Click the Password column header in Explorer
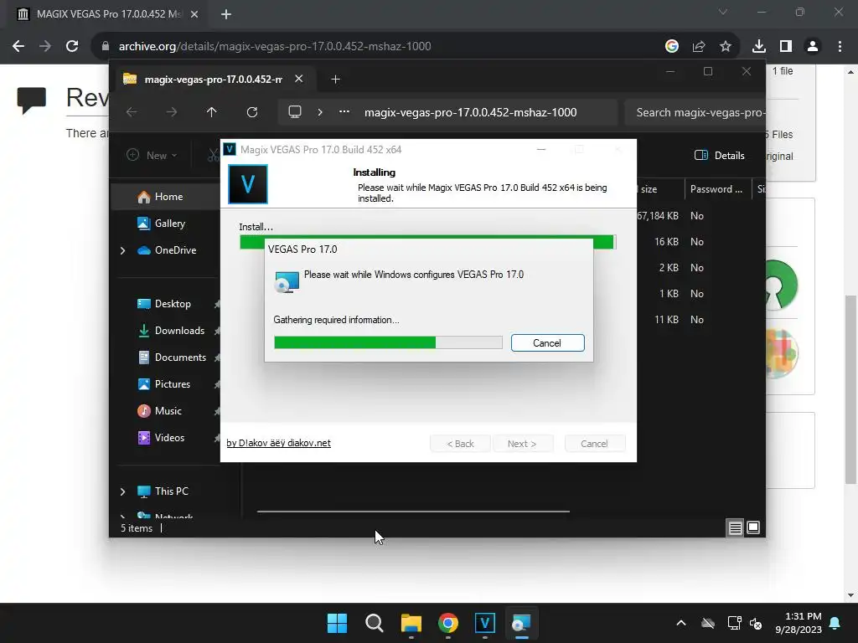858x643 pixels. click(x=717, y=188)
